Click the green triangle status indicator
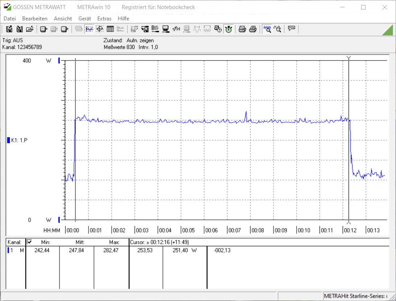This screenshot has height=301, width=396. 388,31
